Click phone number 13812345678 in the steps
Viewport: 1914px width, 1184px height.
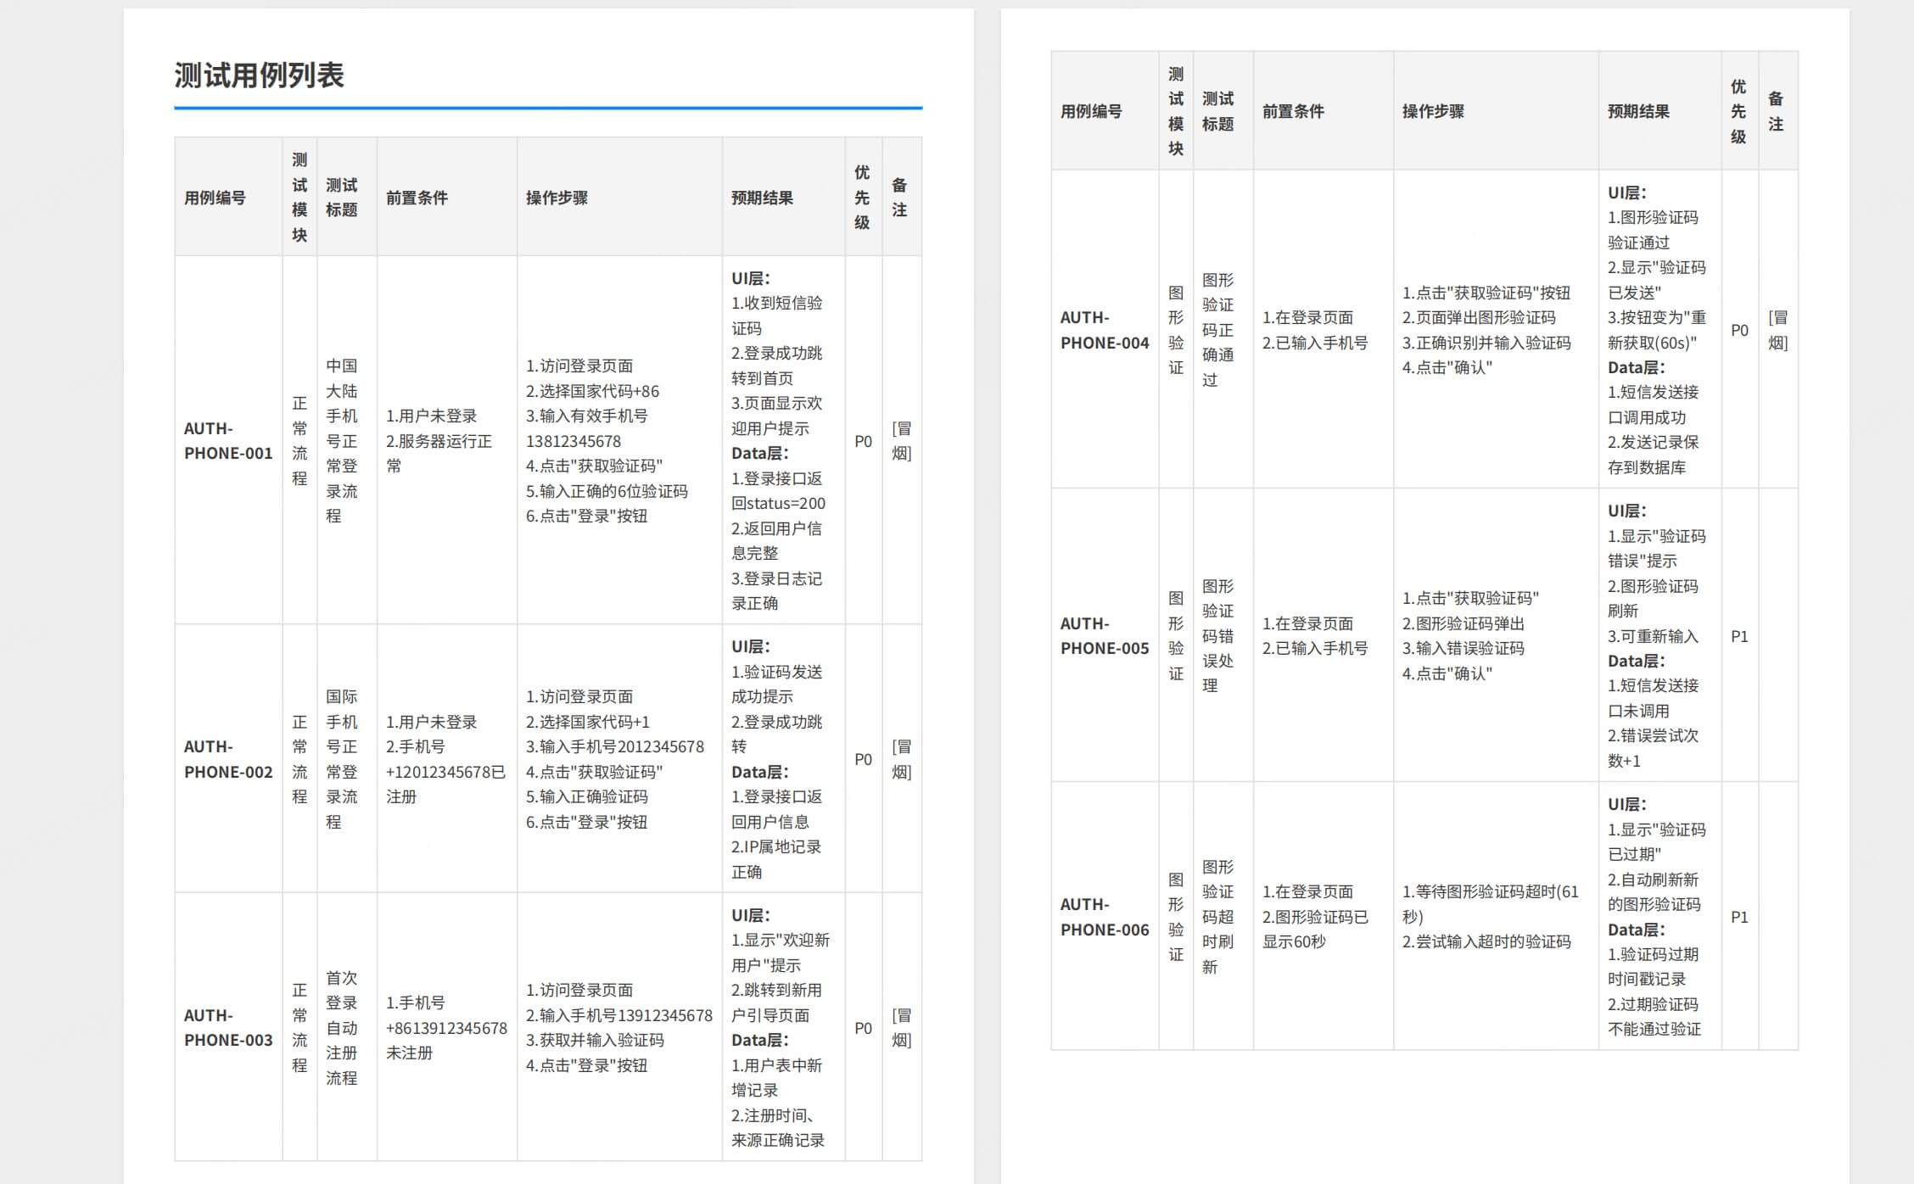574,442
